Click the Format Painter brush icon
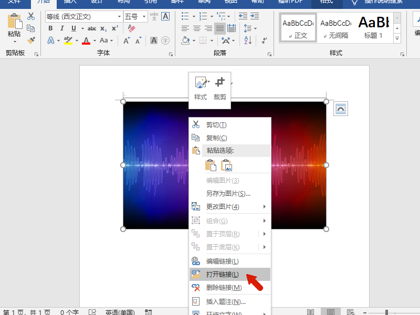This screenshot has width=420, height=315. [31, 40]
